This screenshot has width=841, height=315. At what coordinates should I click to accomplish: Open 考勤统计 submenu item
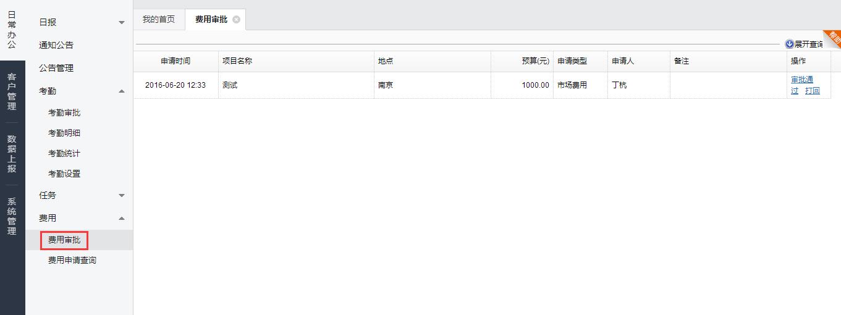tap(64, 154)
